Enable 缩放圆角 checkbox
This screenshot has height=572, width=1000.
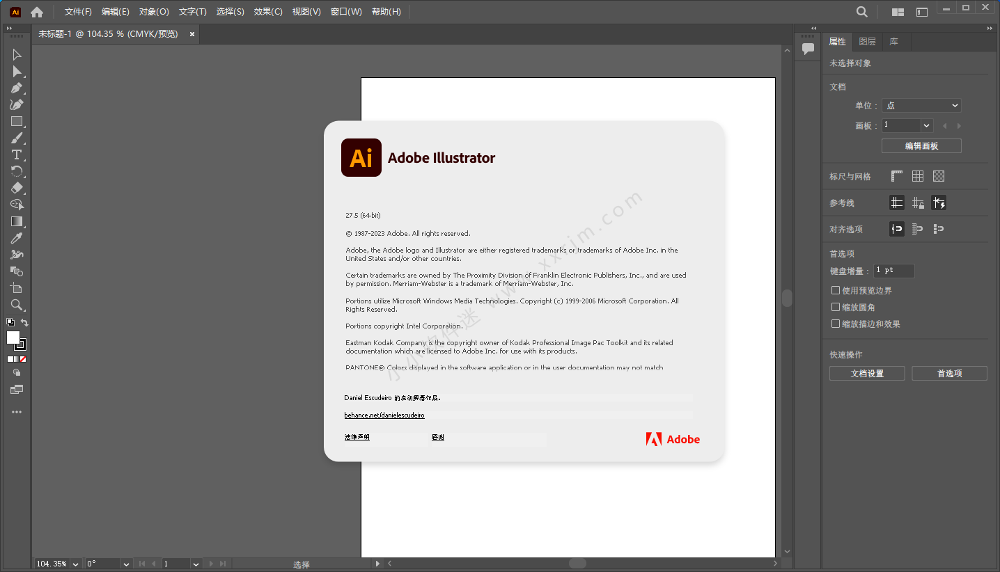pyautogui.click(x=836, y=307)
